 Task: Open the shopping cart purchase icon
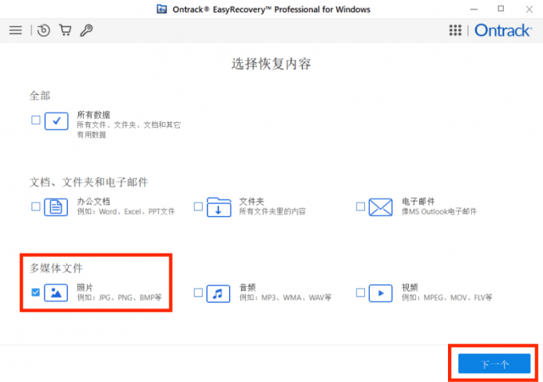click(x=65, y=30)
